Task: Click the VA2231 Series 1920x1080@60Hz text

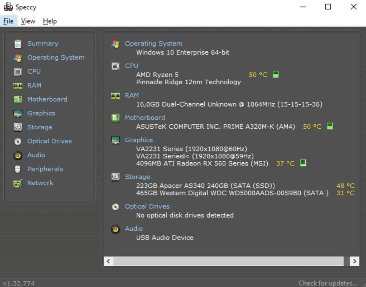Action: pyautogui.click(x=192, y=149)
